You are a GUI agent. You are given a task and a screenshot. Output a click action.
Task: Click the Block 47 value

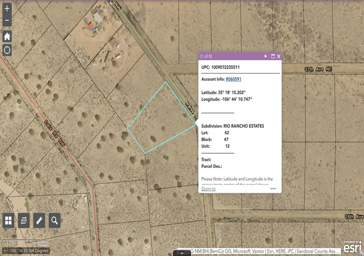226,139
